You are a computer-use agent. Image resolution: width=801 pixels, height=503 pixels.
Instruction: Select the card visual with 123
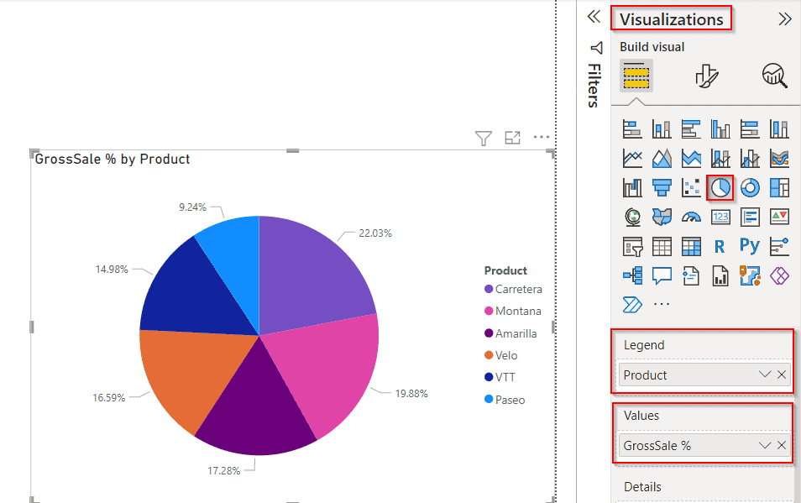(x=720, y=217)
